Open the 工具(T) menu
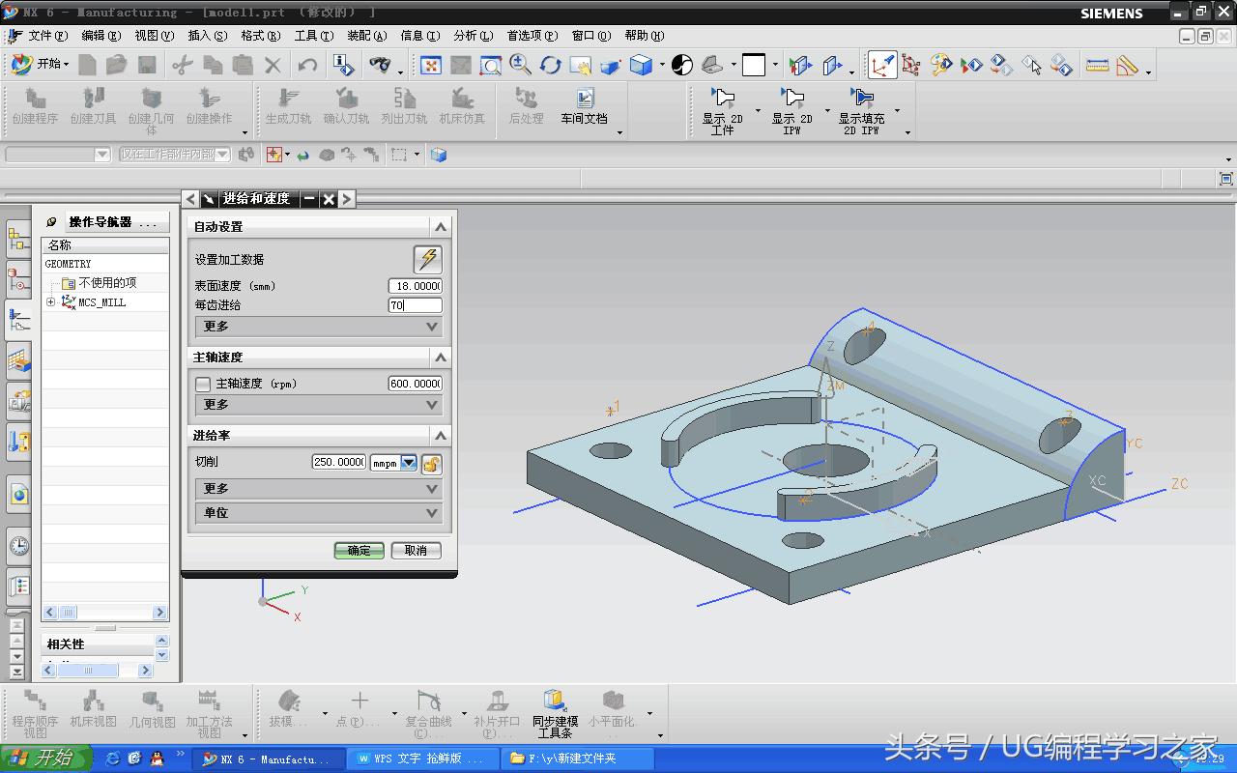Viewport: 1237px width, 773px height. (313, 36)
